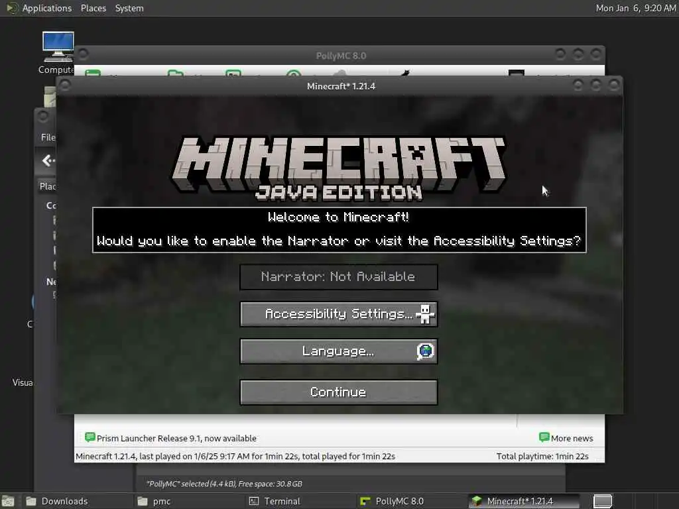
Task: Click the 'Minecraft 1.21.4, last played' status bar text
Action: [235, 456]
